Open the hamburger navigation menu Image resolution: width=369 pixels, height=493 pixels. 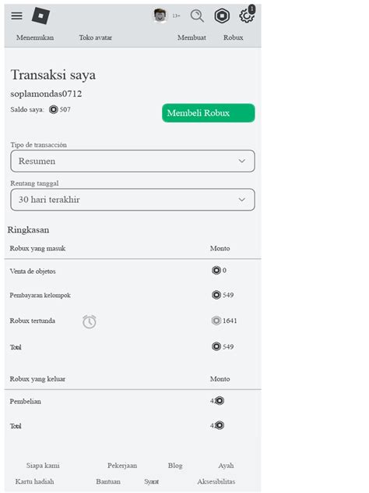coord(16,16)
